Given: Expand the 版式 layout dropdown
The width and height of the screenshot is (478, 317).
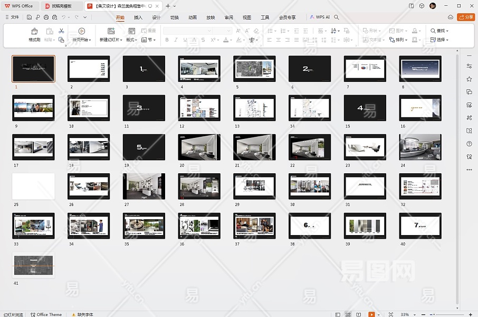Looking at the screenshot, I should click(x=131, y=40).
